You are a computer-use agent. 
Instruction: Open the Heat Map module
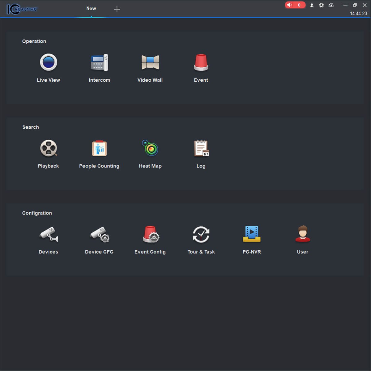point(150,148)
